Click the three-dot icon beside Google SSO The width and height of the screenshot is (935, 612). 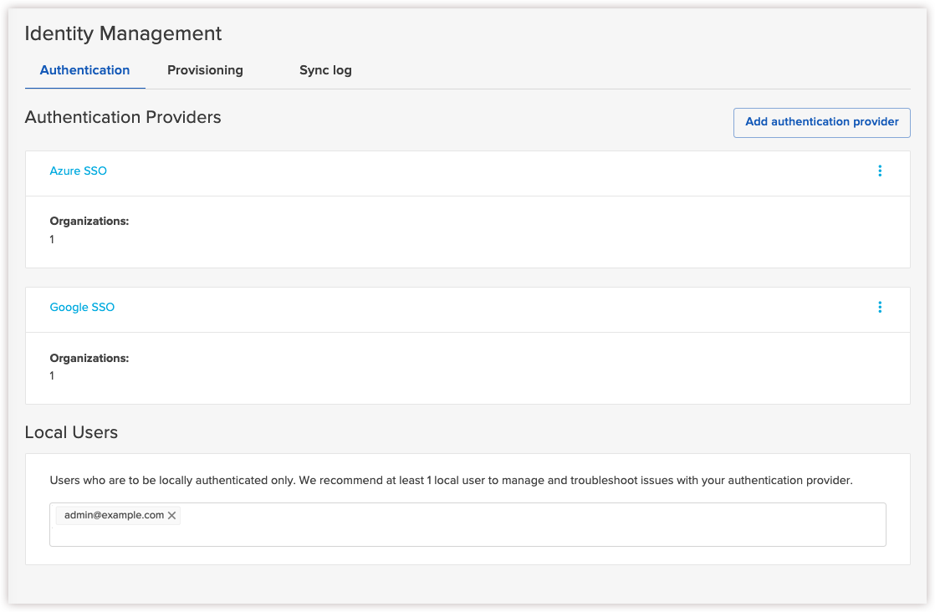pos(880,307)
